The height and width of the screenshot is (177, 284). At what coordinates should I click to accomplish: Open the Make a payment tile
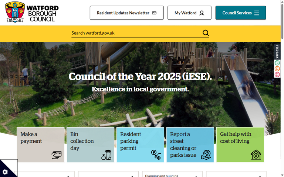[x=40, y=145]
